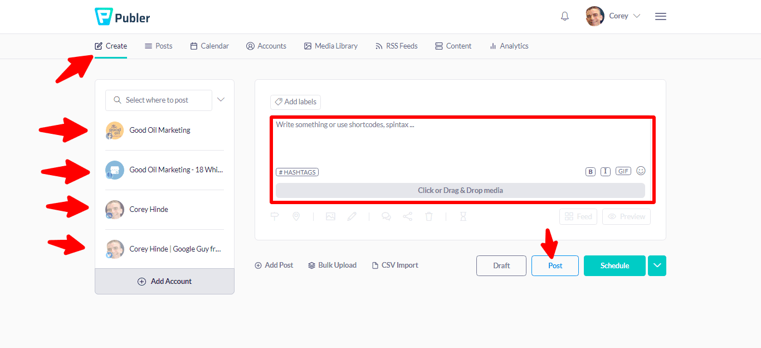Click the image media icon
The height and width of the screenshot is (348, 761).
(x=330, y=216)
